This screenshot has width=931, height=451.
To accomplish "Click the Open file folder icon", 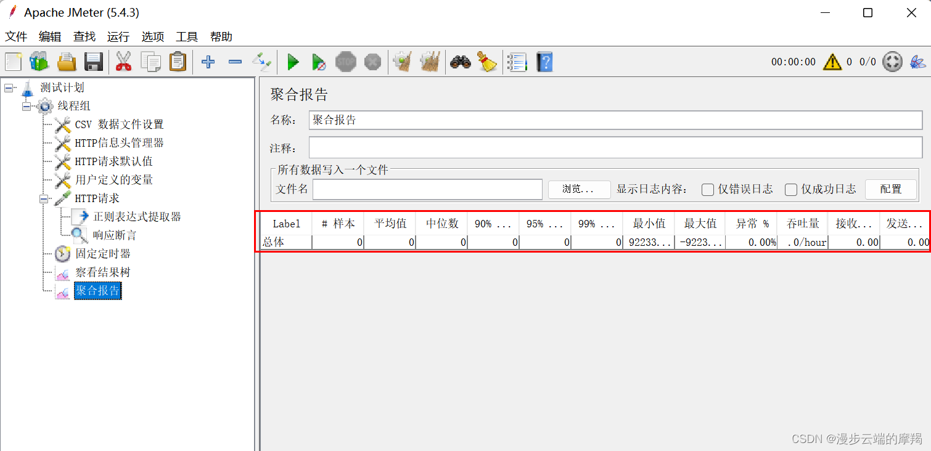I will point(67,62).
